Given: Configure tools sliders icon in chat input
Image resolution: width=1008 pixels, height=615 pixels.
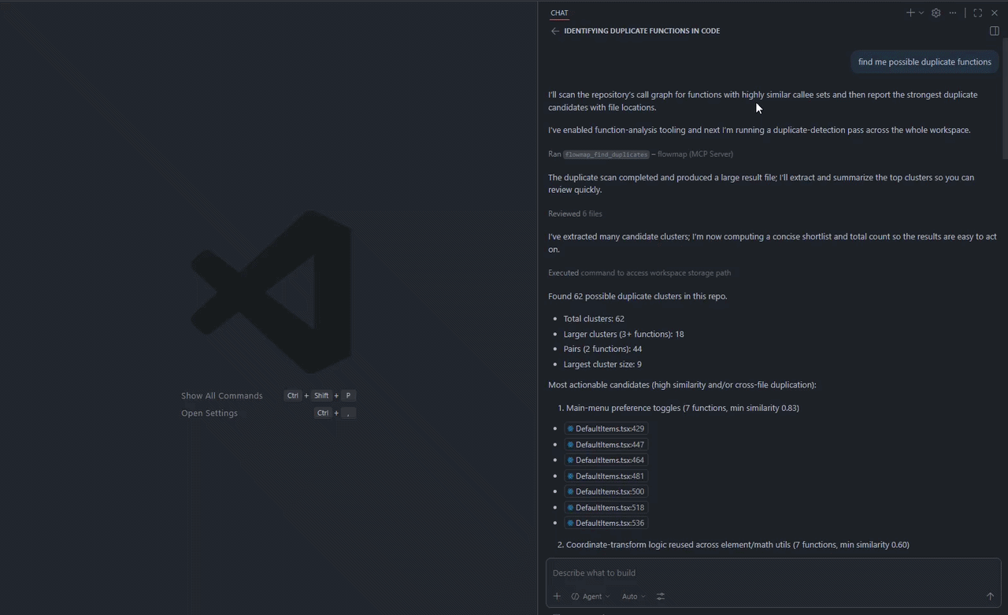Looking at the screenshot, I should (661, 596).
